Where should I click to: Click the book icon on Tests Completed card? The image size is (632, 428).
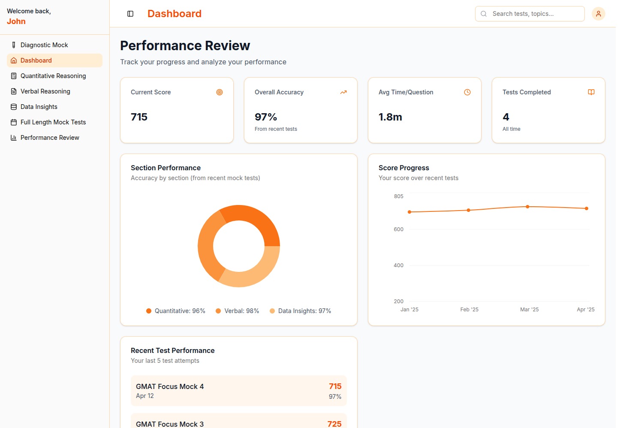pyautogui.click(x=591, y=92)
